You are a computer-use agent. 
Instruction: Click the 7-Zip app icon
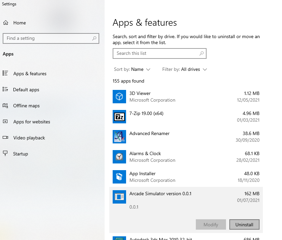click(x=119, y=117)
